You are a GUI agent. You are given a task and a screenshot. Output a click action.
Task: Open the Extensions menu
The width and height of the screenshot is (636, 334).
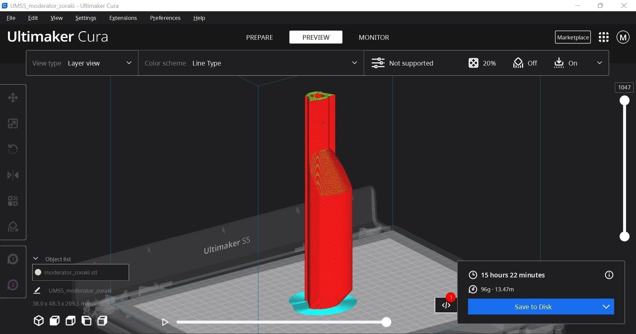[x=123, y=18]
